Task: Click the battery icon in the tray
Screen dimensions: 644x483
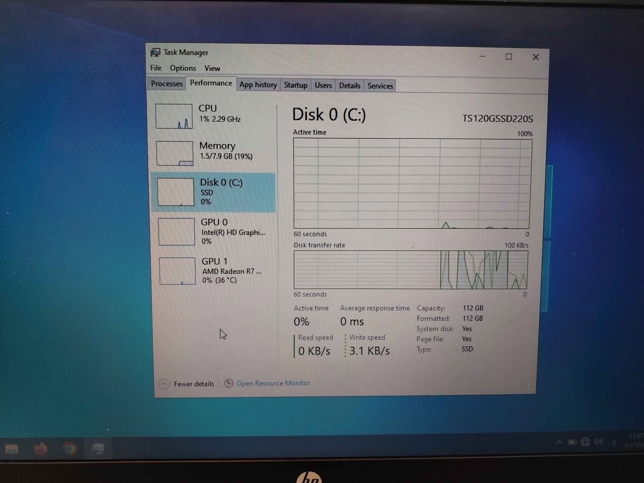Action: coord(572,442)
